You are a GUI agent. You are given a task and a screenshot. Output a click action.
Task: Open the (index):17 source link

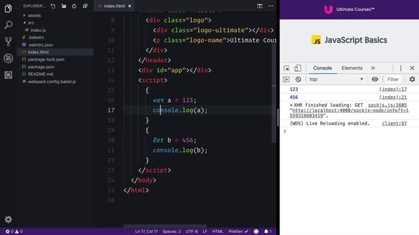[393, 89]
